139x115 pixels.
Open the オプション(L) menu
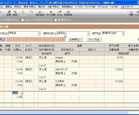pyautogui.click(x=102, y=7)
